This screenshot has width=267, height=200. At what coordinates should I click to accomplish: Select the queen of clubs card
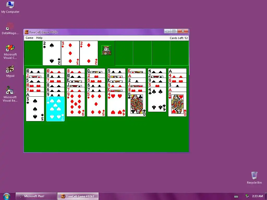[137, 104]
